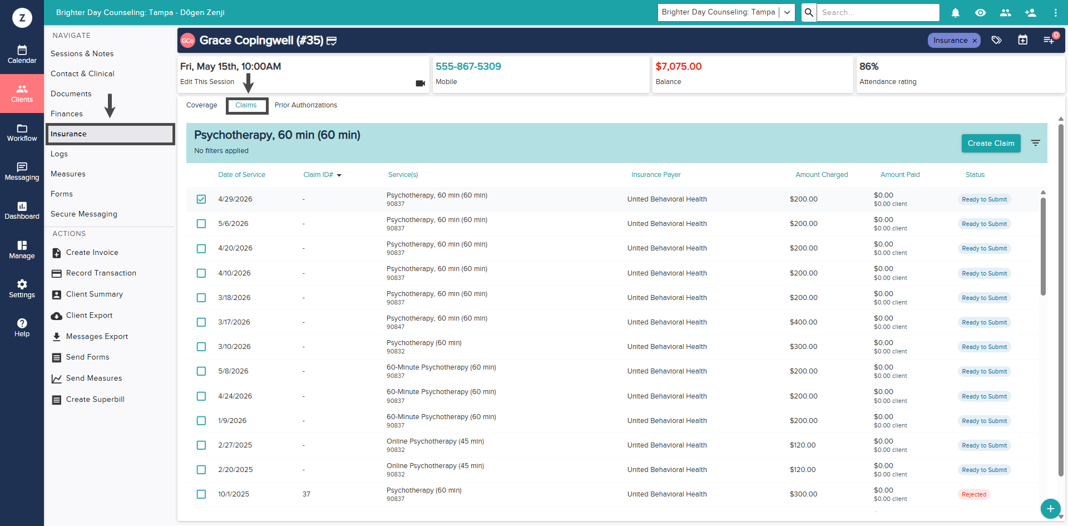Click the claims table scrollbar
Viewport: 1068px width, 526px height.
tap(1043, 247)
